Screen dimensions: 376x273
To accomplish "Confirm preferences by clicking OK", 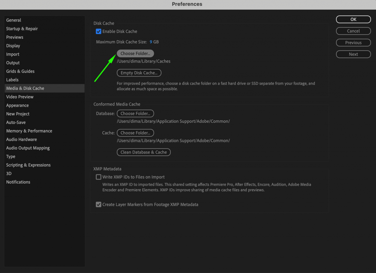I will coord(353,19).
